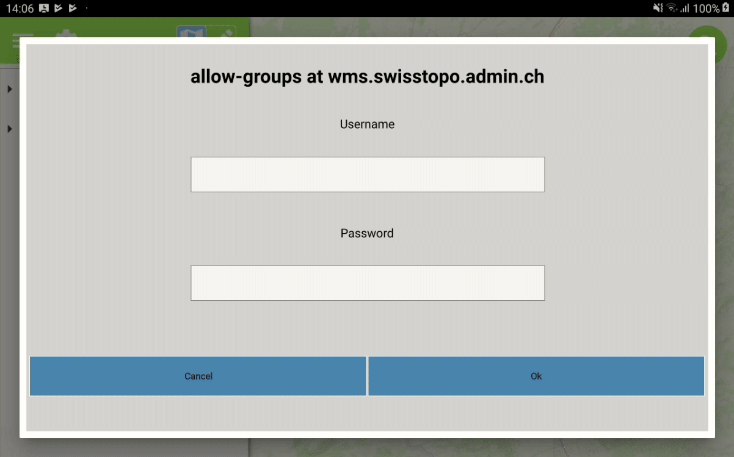Expand the first layer tree arrow behind dialog
This screenshot has width=734, height=457.
pos(10,90)
